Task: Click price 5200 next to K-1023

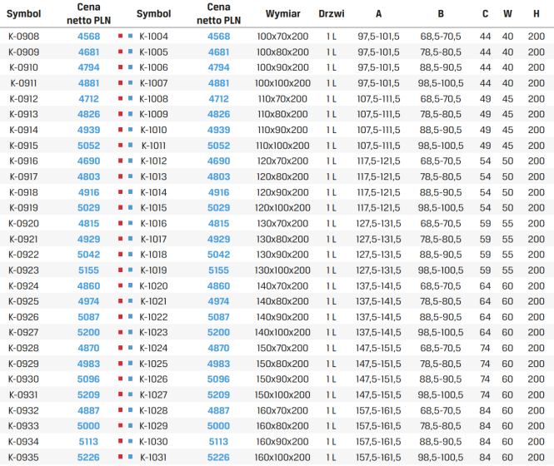Action: coord(218,332)
